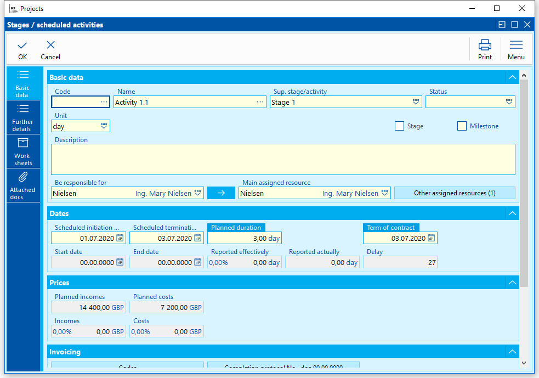Open the Sup. stage/activity dropdown

tap(416, 102)
